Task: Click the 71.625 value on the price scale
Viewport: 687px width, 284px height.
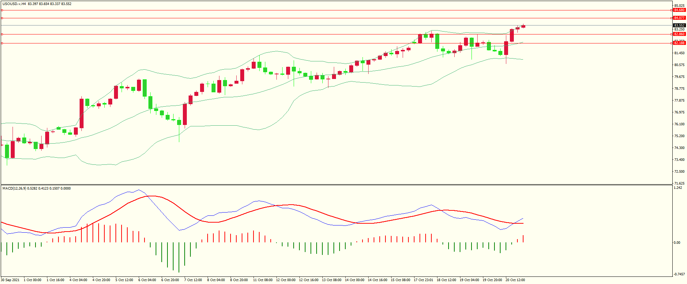Action: click(x=679, y=183)
